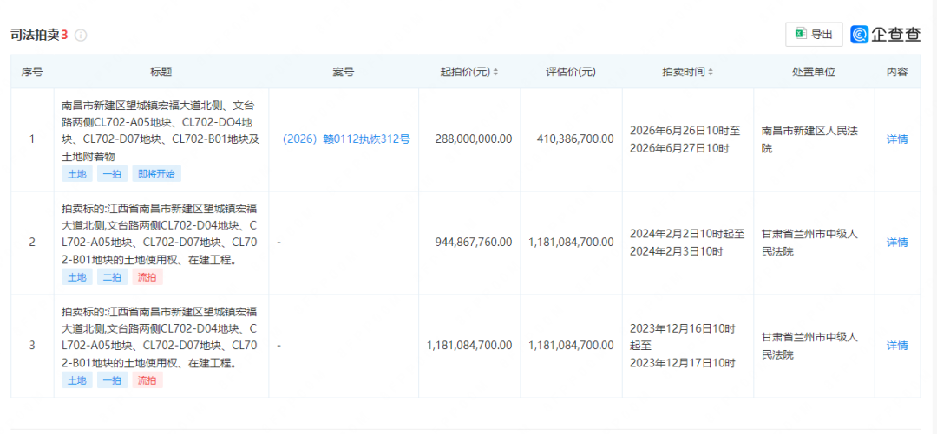Click the 流拍 tag in row 2

(147, 277)
